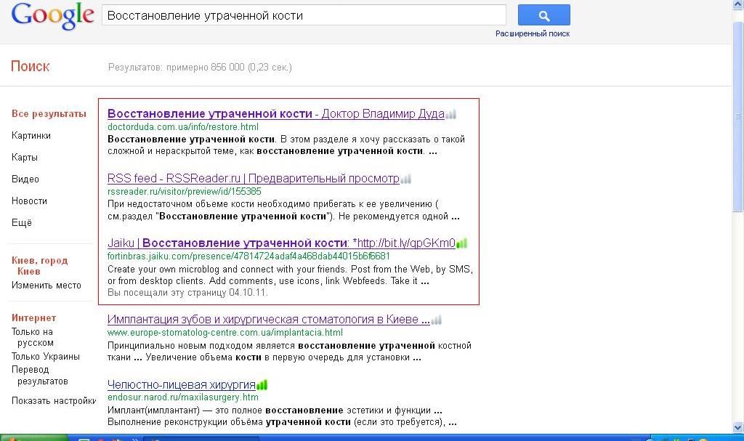
Task: Filter by Только на русском
Action: [x=32, y=337]
